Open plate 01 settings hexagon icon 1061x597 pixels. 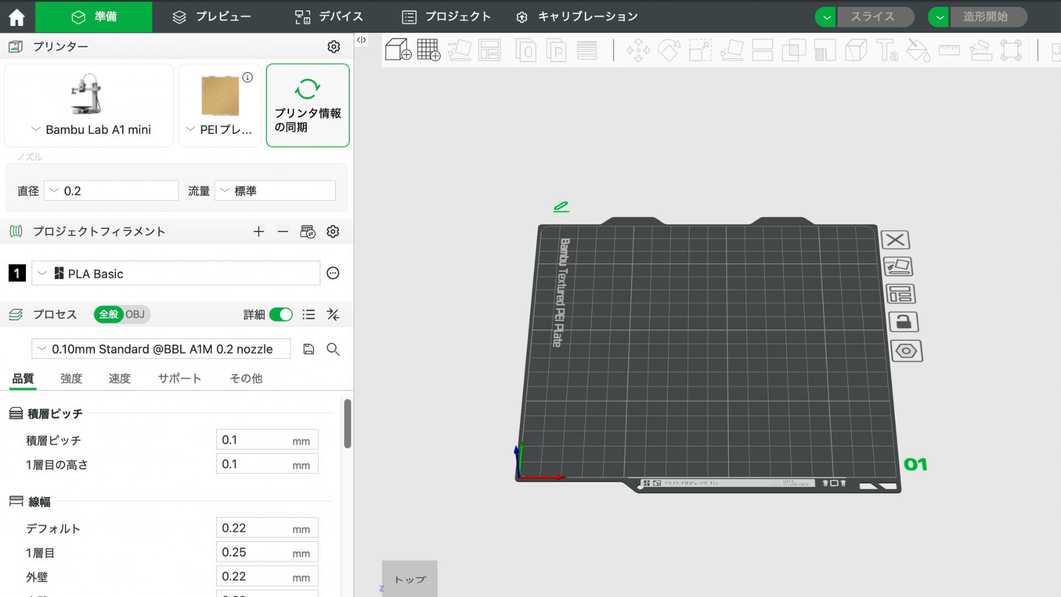(x=906, y=351)
